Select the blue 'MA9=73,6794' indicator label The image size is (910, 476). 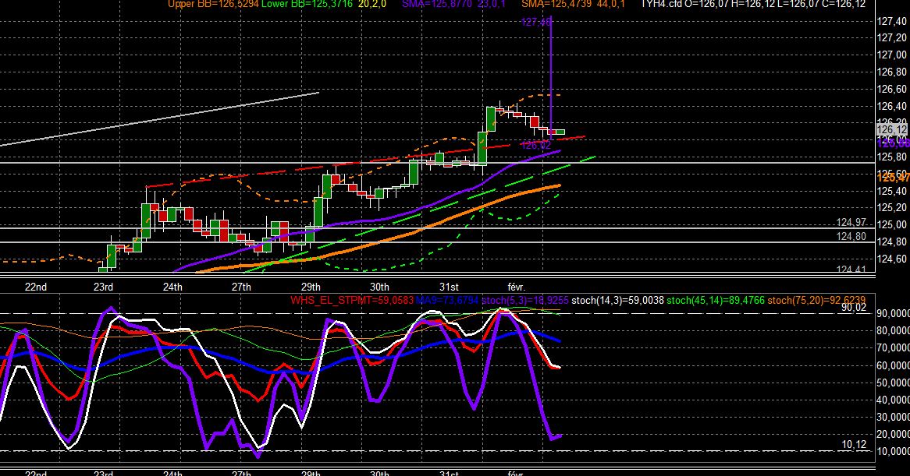[x=447, y=301]
